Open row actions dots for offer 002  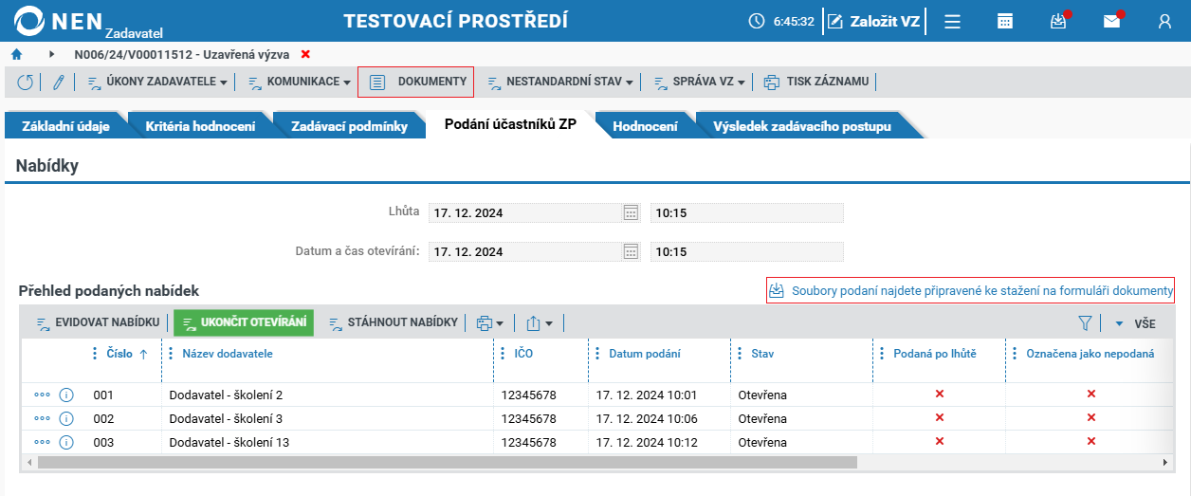coord(42,418)
